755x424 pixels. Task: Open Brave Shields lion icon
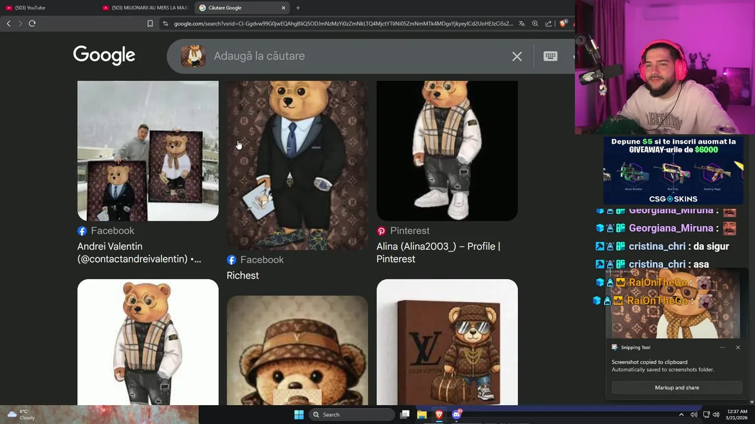click(x=563, y=24)
